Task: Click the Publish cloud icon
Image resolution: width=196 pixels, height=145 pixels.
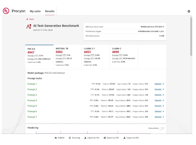Action: pyautogui.click(x=56, y=138)
